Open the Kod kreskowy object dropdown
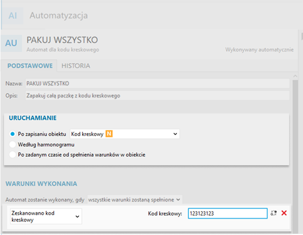This screenshot has height=235, width=303. pyautogui.click(x=125, y=134)
